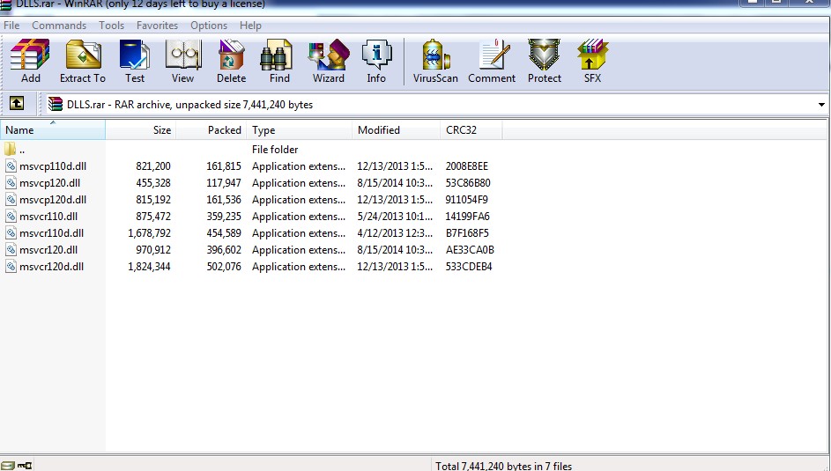This screenshot has height=471, width=831.
Task: Open the File menu
Action: click(11, 26)
